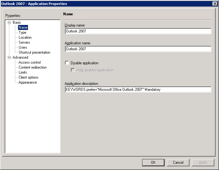
Task: Click the Apply button
Action: 203,163
